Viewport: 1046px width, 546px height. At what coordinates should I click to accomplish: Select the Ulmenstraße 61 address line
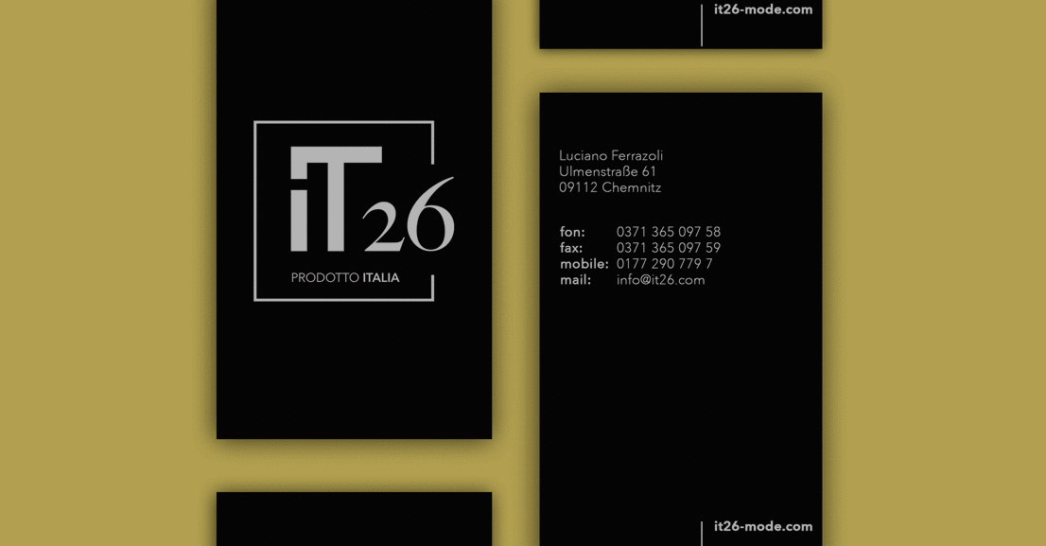(607, 171)
